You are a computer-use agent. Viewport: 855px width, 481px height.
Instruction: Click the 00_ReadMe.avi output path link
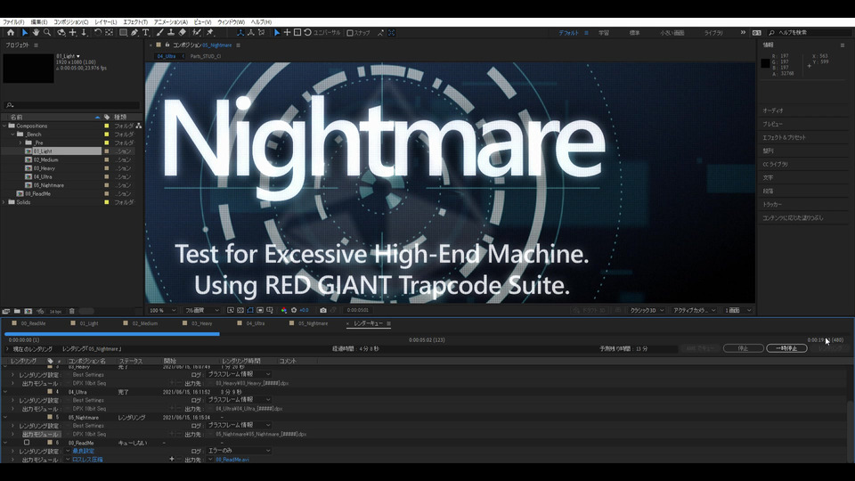(232, 460)
